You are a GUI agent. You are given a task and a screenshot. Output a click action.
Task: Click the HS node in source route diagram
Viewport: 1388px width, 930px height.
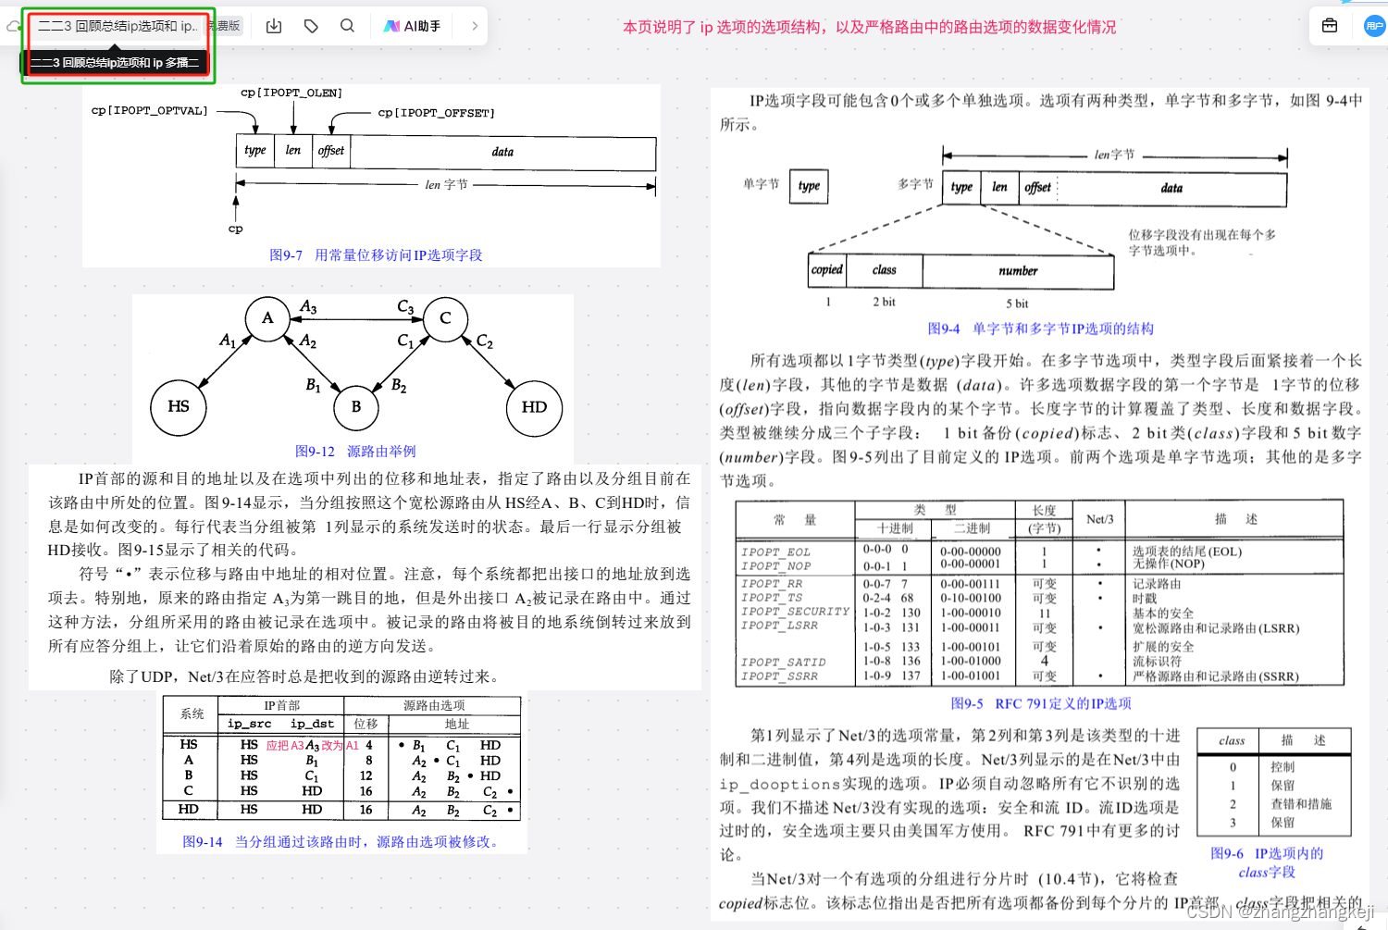coord(179,407)
